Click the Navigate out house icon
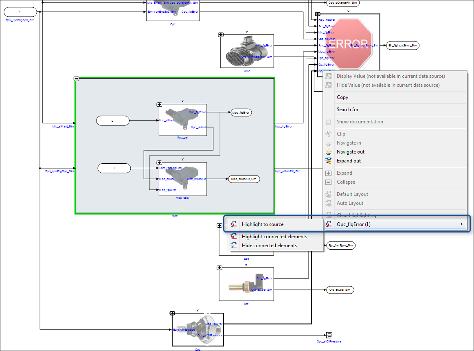This screenshot has height=351, width=474. pos(329,152)
